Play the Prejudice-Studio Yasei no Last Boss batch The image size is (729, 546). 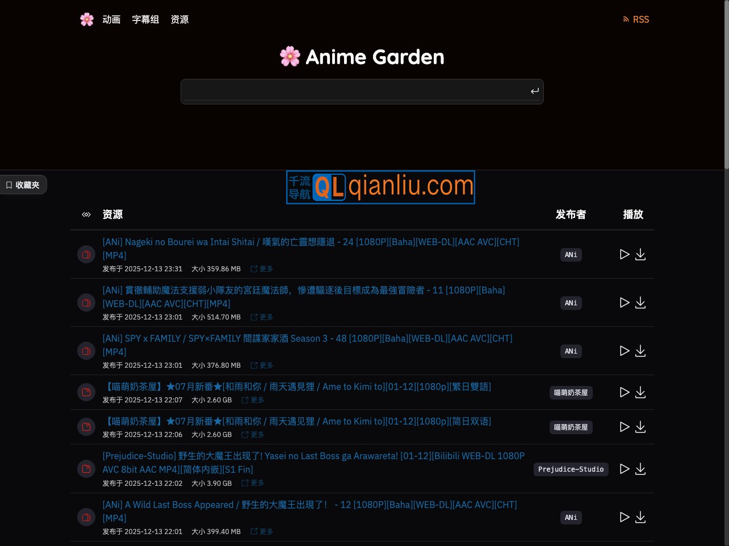pos(625,469)
